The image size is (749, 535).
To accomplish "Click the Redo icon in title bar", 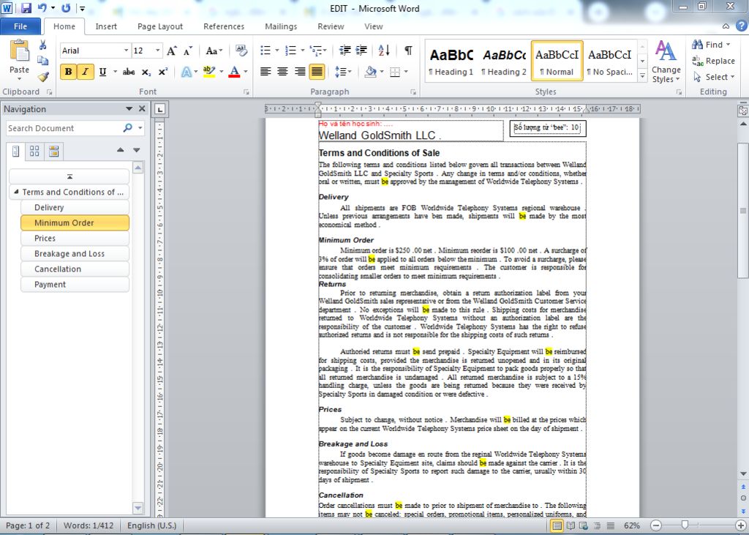I will pos(66,8).
